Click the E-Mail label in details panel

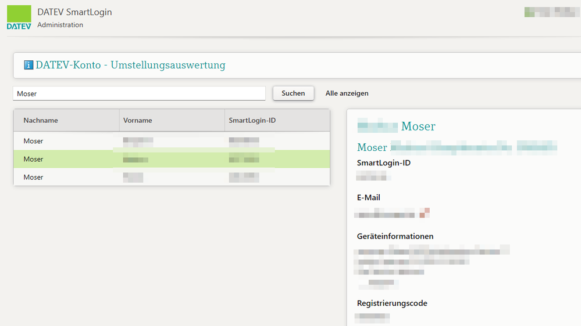point(368,197)
